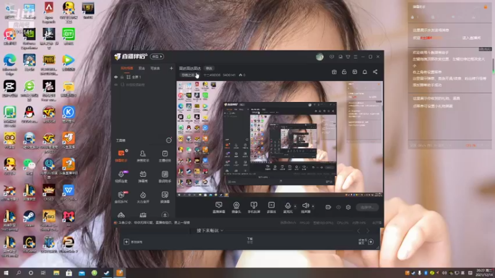Open the PUBG shortcut on the desktop
Viewport: 495px width, 278px height.
point(49,65)
